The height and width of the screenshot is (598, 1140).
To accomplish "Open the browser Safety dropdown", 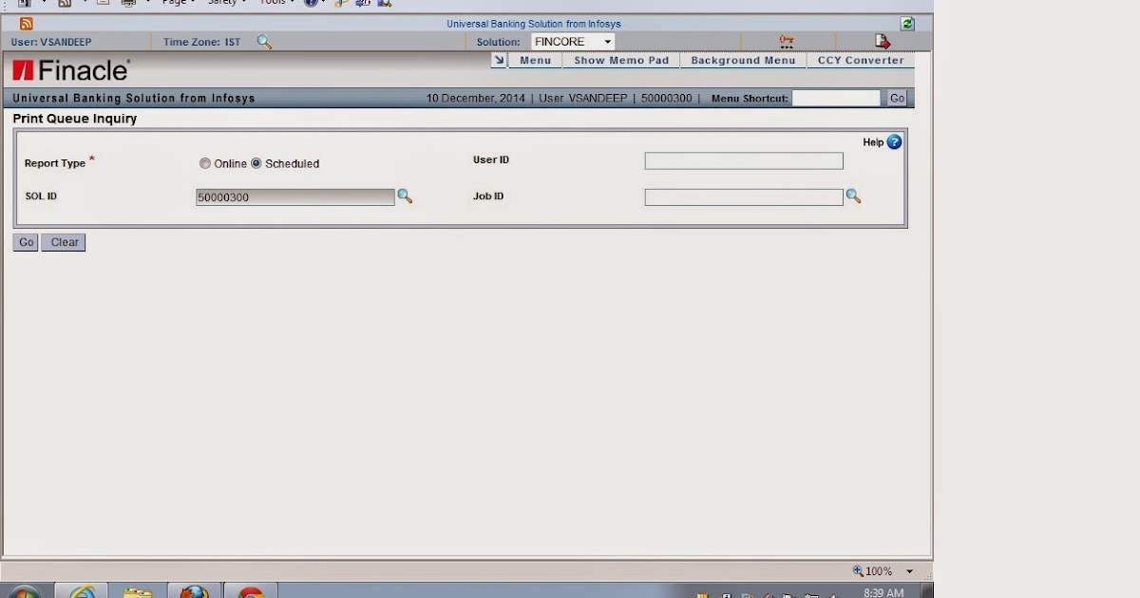I will (225, 3).
